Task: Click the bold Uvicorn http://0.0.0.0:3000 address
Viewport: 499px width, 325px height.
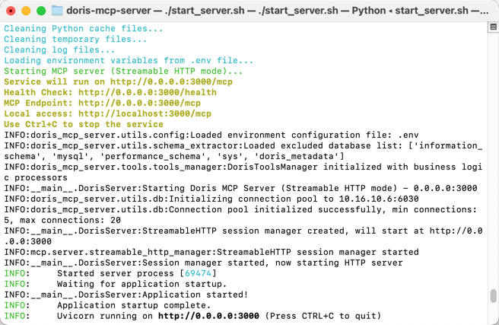Action: pos(208,316)
